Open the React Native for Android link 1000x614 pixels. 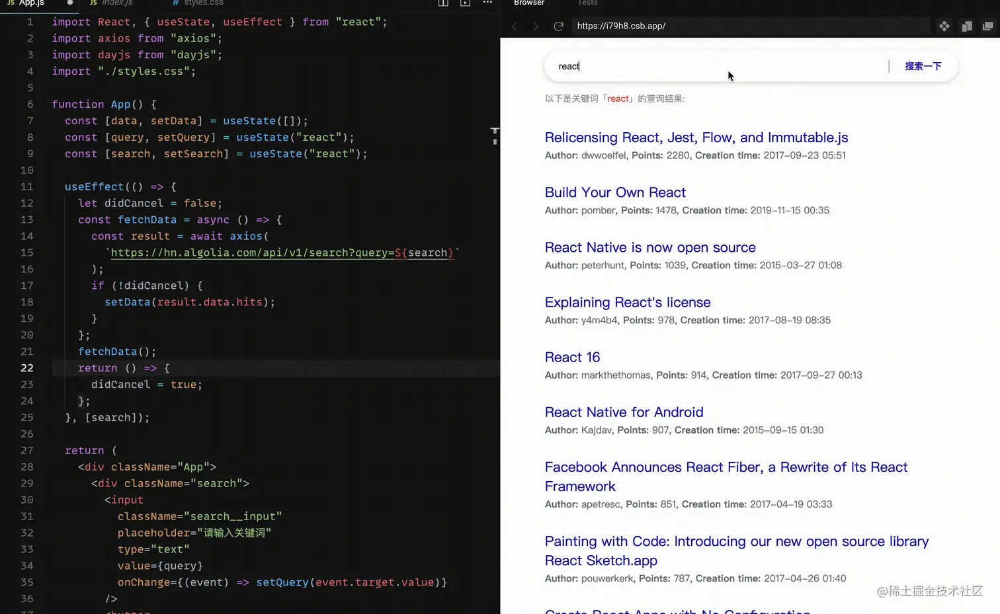pyautogui.click(x=624, y=412)
